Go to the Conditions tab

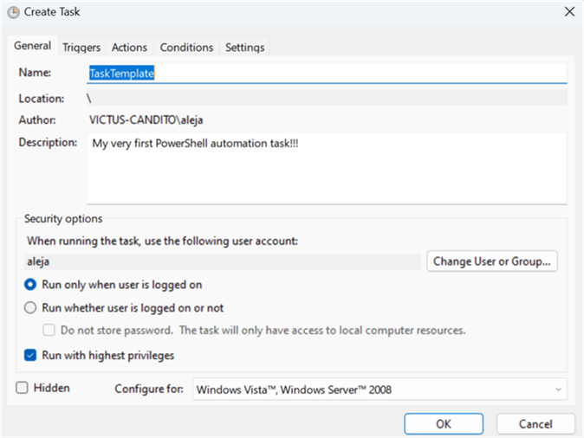186,48
